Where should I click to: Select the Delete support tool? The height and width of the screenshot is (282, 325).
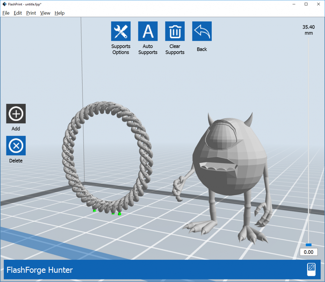[x=16, y=146]
